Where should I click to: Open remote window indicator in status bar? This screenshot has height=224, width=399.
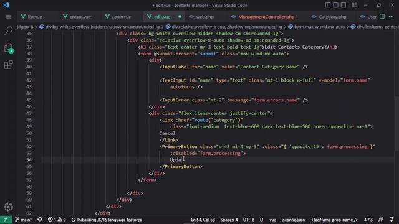click(6, 220)
